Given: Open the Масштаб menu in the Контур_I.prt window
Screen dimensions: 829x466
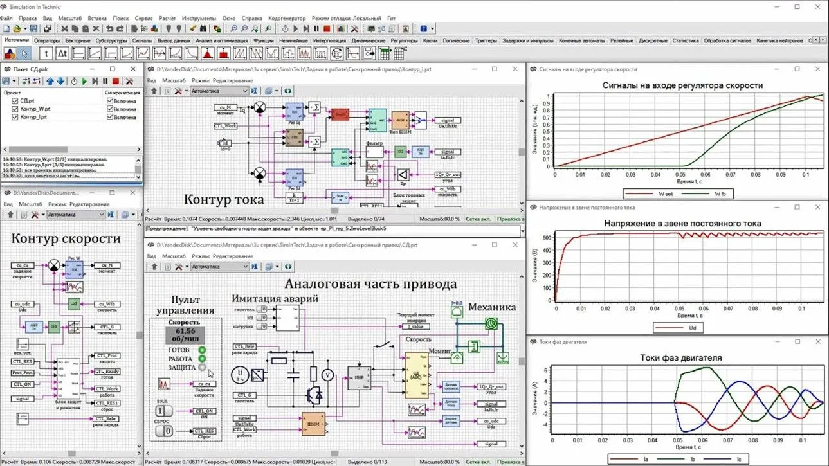Looking at the screenshot, I should pos(174,80).
